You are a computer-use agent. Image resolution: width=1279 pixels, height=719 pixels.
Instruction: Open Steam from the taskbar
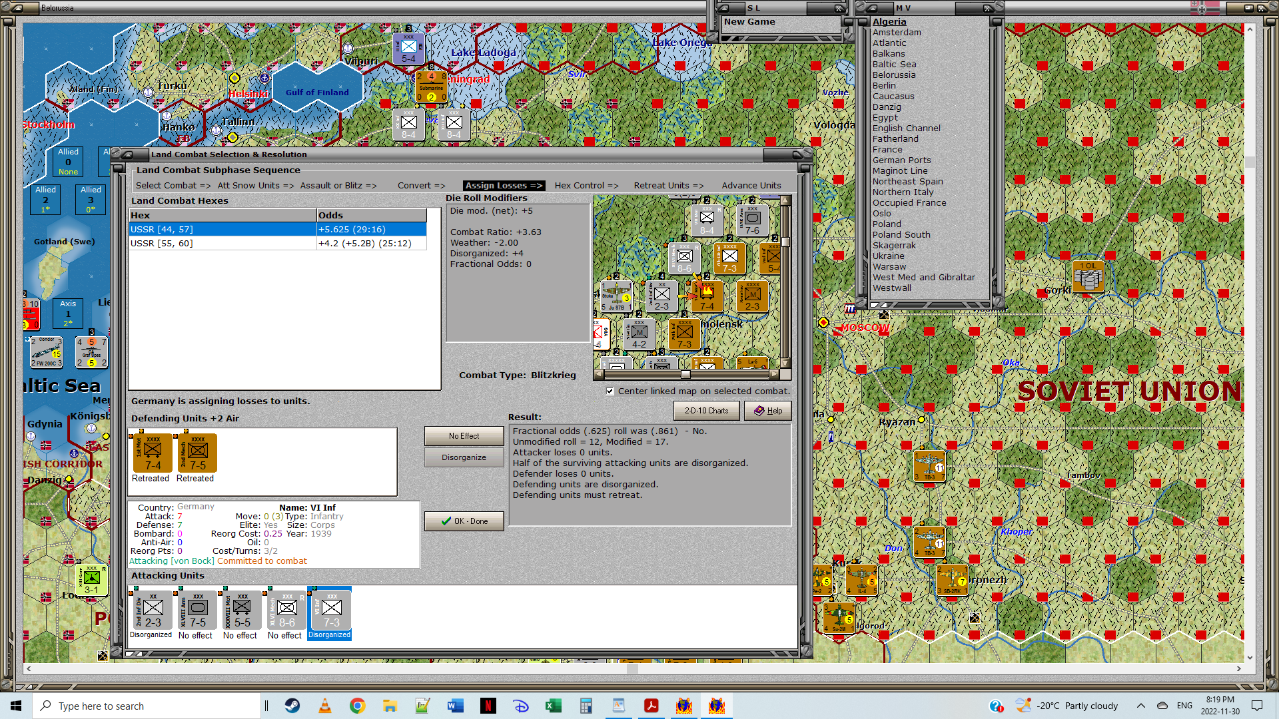tap(292, 706)
